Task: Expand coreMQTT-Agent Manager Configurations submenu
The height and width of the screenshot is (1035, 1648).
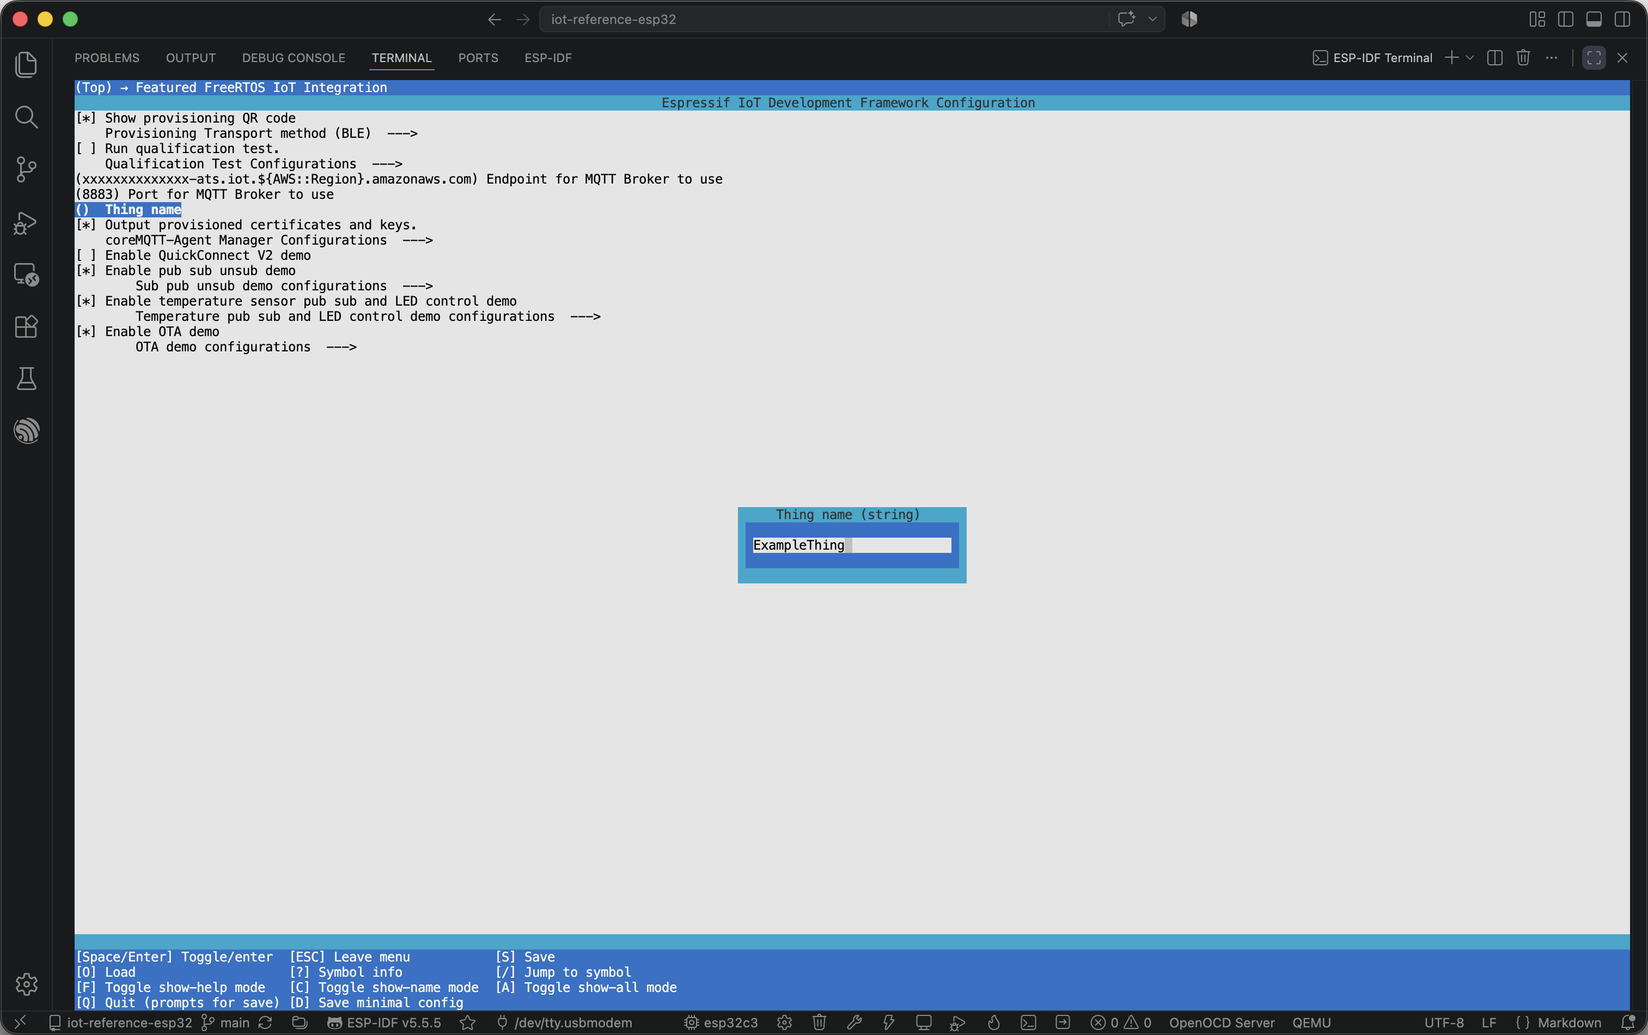Action: pos(269,240)
